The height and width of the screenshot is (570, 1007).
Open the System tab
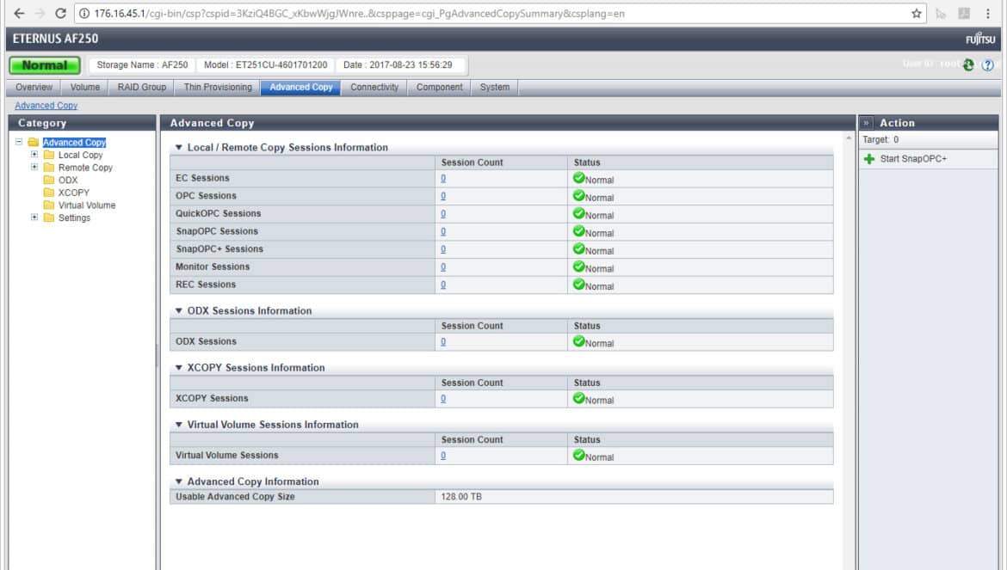[x=495, y=87]
